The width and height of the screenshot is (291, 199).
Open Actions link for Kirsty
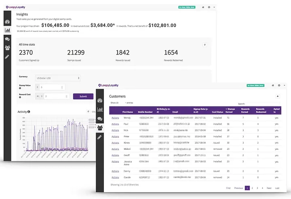point(115,143)
